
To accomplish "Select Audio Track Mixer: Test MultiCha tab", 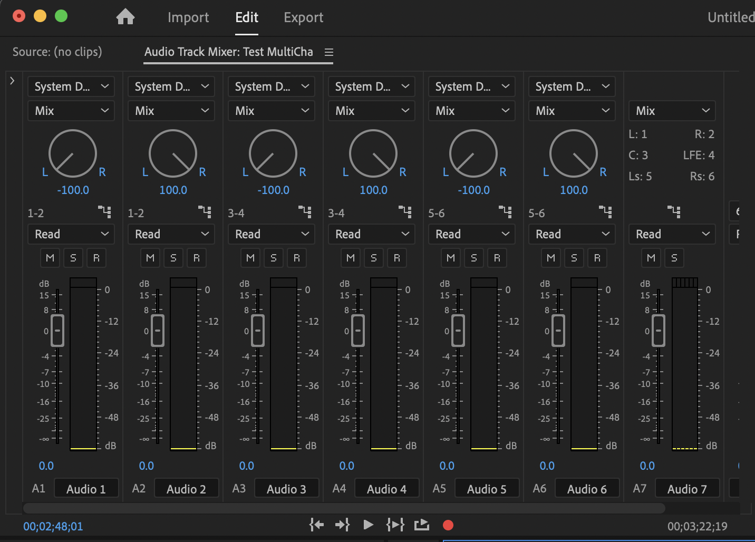I will (229, 52).
